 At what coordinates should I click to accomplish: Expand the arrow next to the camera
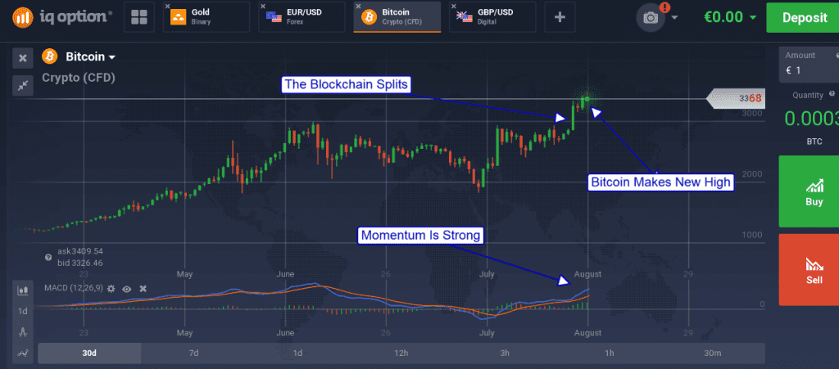674,18
